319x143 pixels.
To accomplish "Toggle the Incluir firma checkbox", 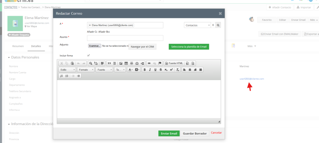I will (88, 55).
